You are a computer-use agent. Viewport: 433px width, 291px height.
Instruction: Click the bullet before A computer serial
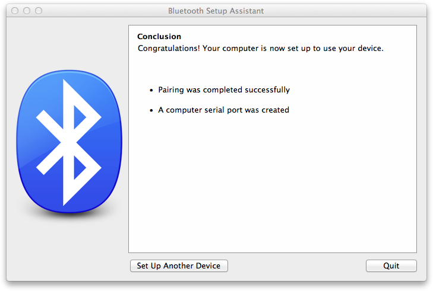pos(151,110)
